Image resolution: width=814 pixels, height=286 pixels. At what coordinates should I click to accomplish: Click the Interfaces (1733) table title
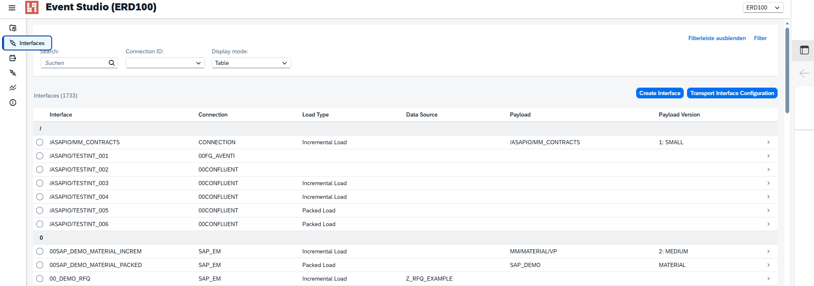[55, 95]
